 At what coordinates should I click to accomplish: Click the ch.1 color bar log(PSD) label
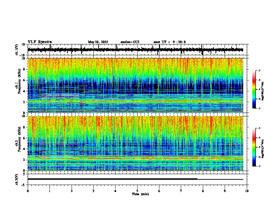point(263,91)
